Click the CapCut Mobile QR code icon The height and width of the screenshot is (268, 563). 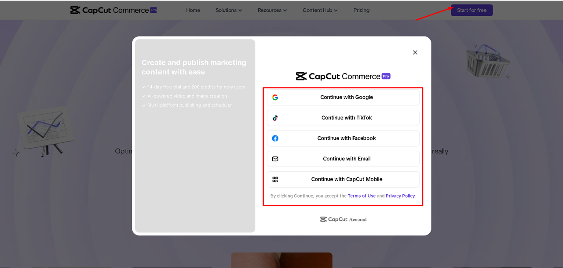click(275, 179)
